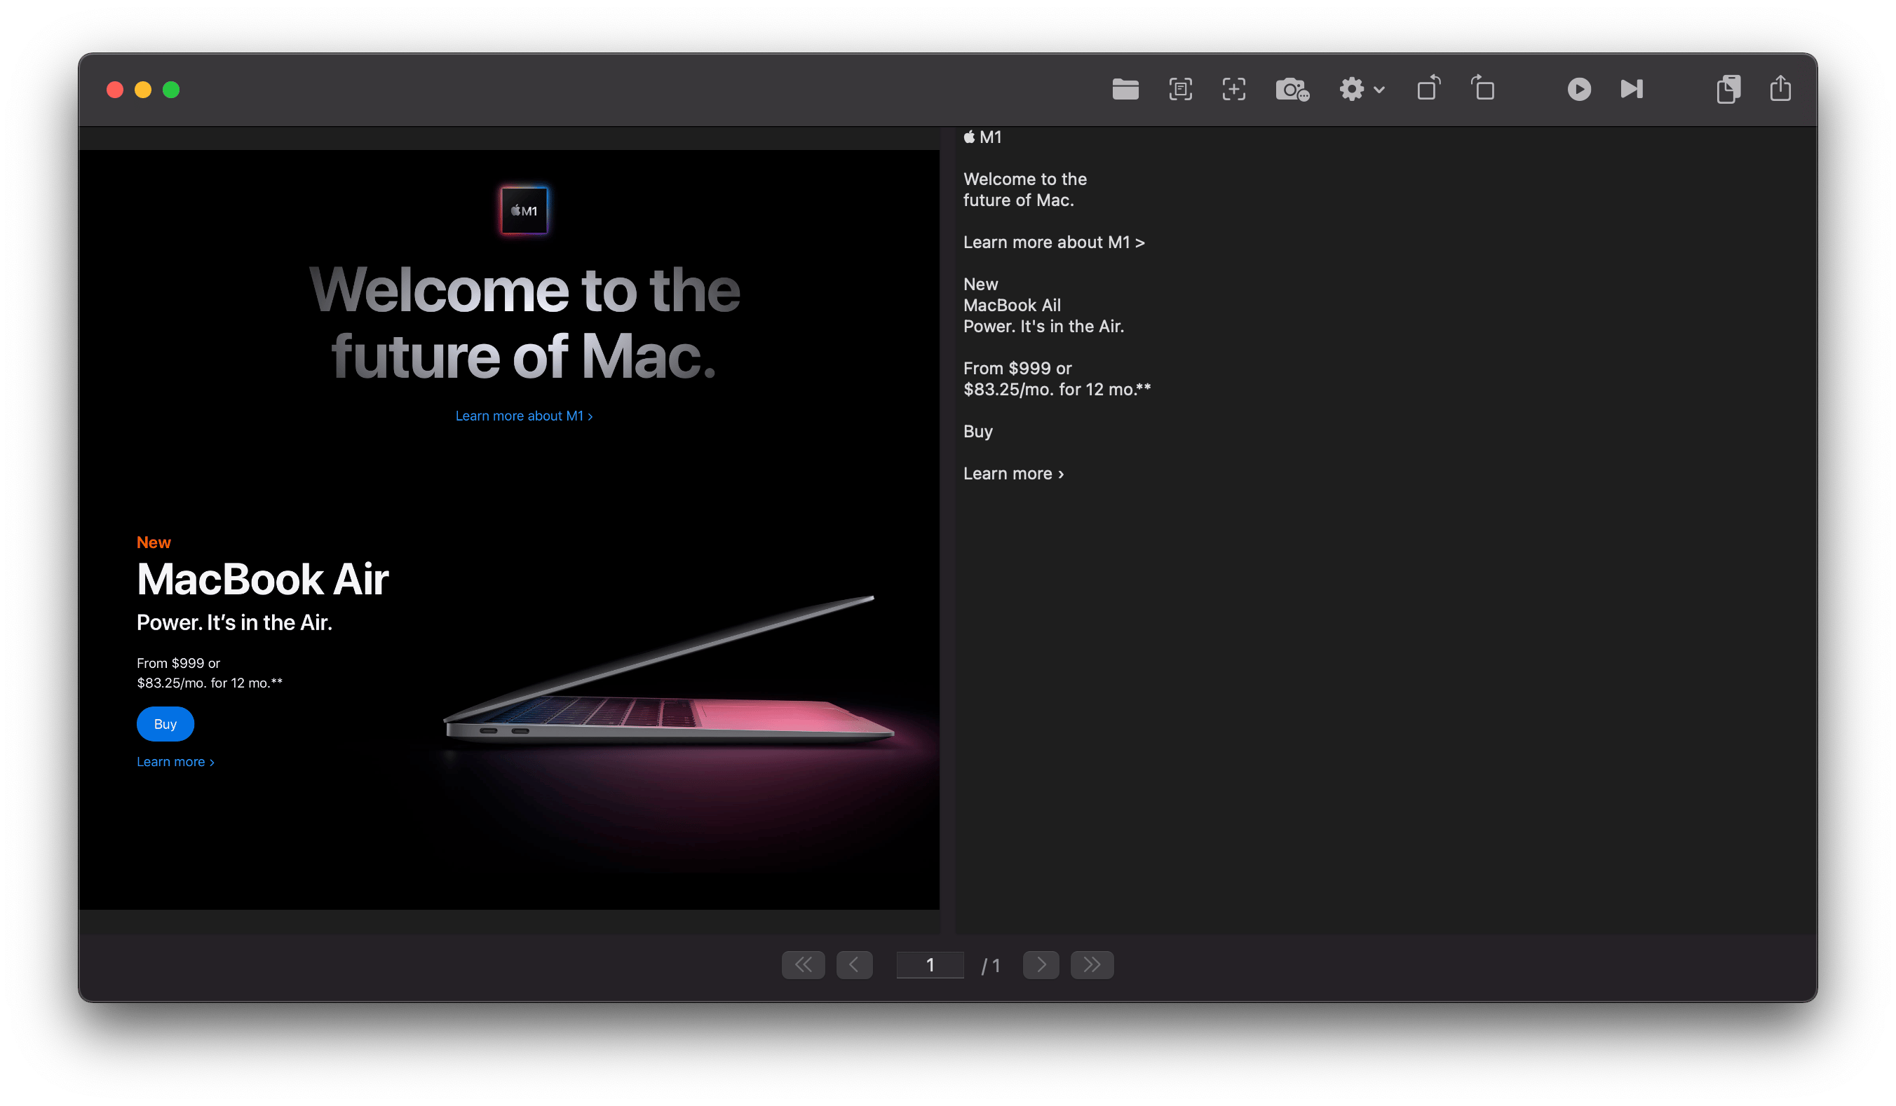Go to the next page
The height and width of the screenshot is (1106, 1896).
(1041, 964)
